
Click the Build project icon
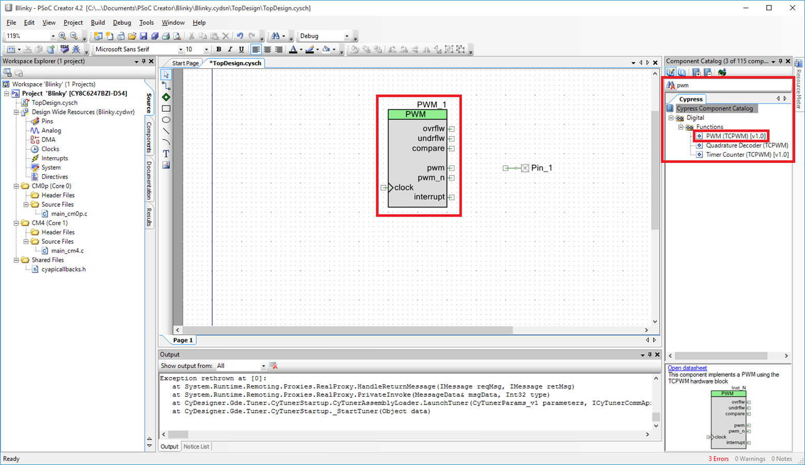pyautogui.click(x=11, y=50)
